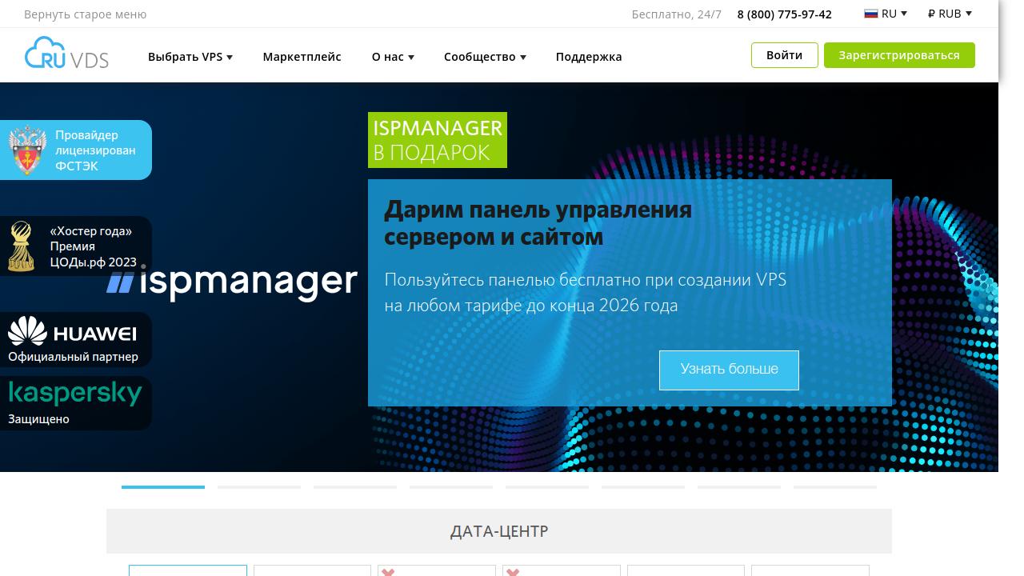Open the FSTEK license emblem badge

[28, 150]
